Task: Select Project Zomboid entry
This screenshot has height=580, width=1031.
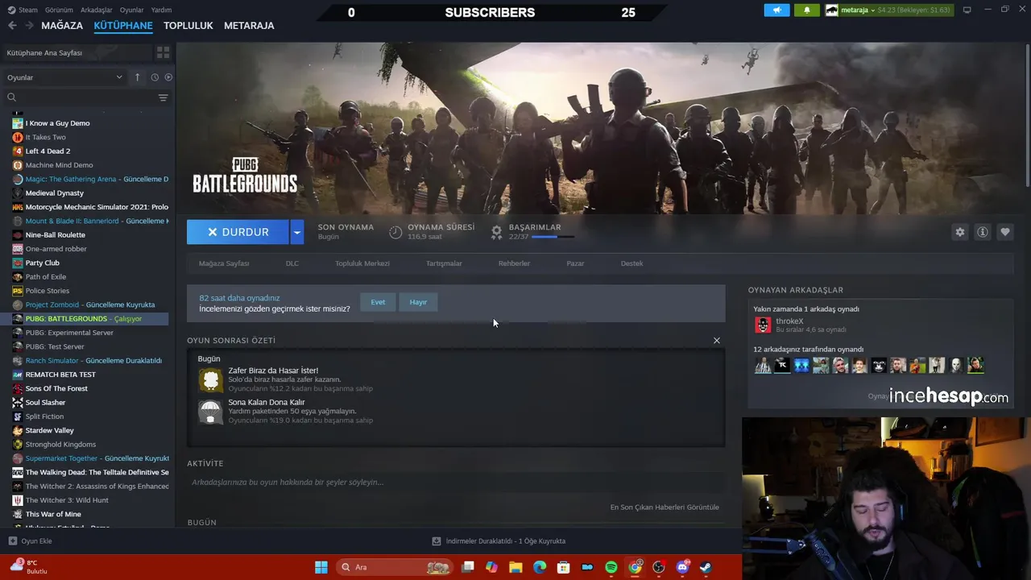Action: 90,304
